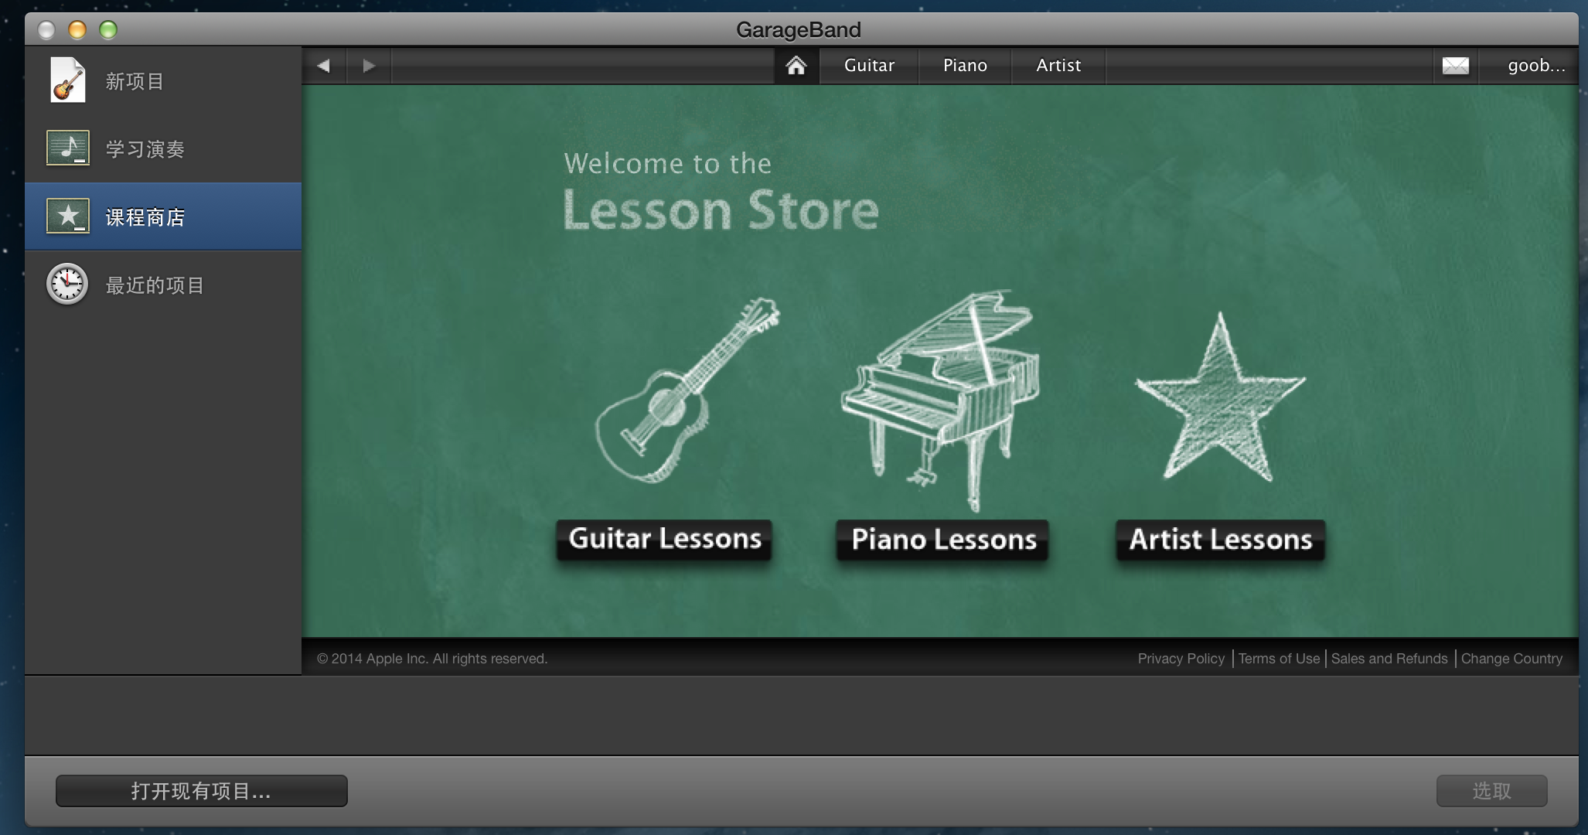This screenshot has height=835, width=1588.
Task: Click the home icon in navigation bar
Action: 796,66
